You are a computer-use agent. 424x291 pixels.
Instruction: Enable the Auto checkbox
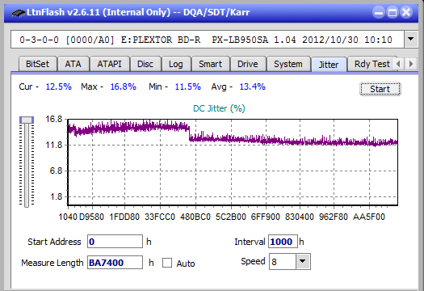pos(167,263)
